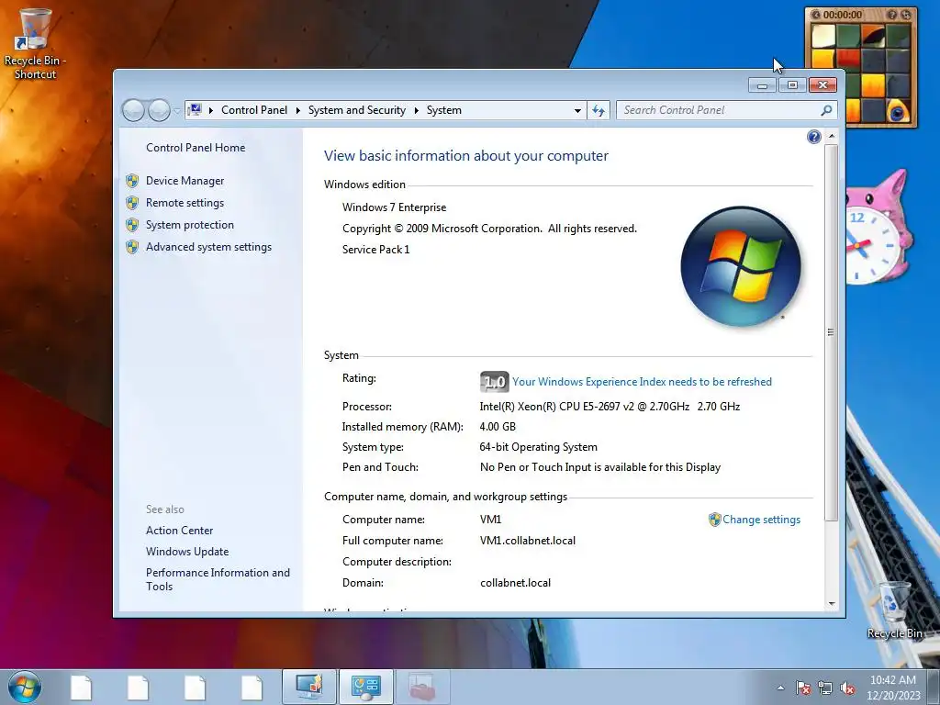Click the vertical scrollbar thumb
Viewport: 940px width, 705px height.
tap(832, 332)
